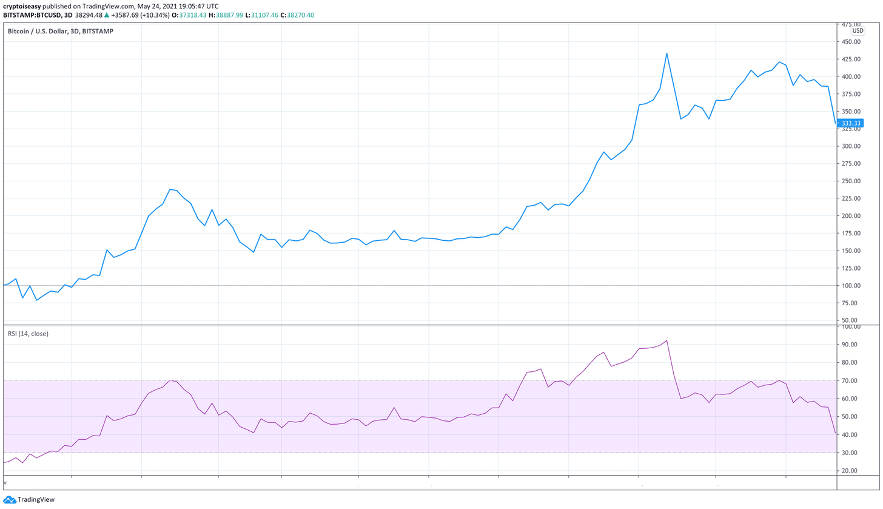
Task: Click the H:38887.99 high value
Action: click(226, 15)
